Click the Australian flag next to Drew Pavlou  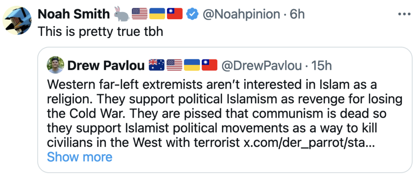click(x=155, y=65)
